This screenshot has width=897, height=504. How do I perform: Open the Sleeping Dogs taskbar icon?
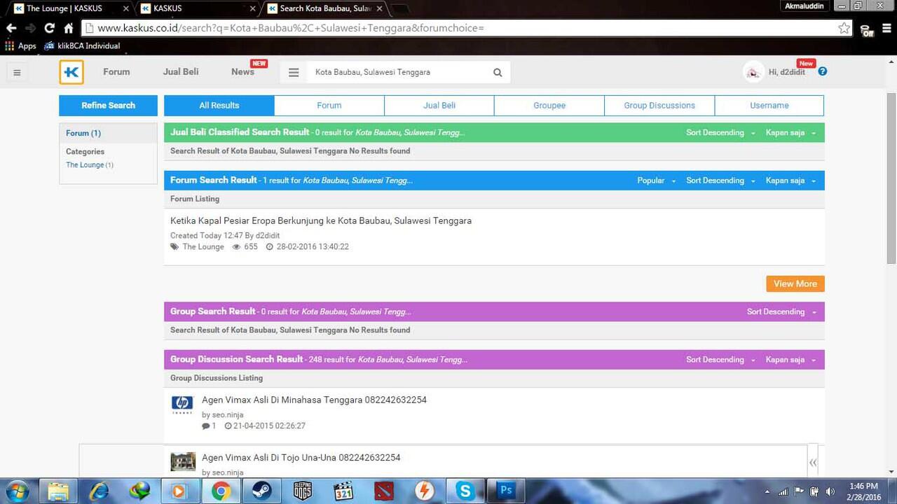click(302, 491)
